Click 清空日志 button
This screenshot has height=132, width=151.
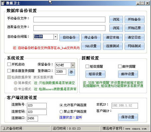pos(134,37)
